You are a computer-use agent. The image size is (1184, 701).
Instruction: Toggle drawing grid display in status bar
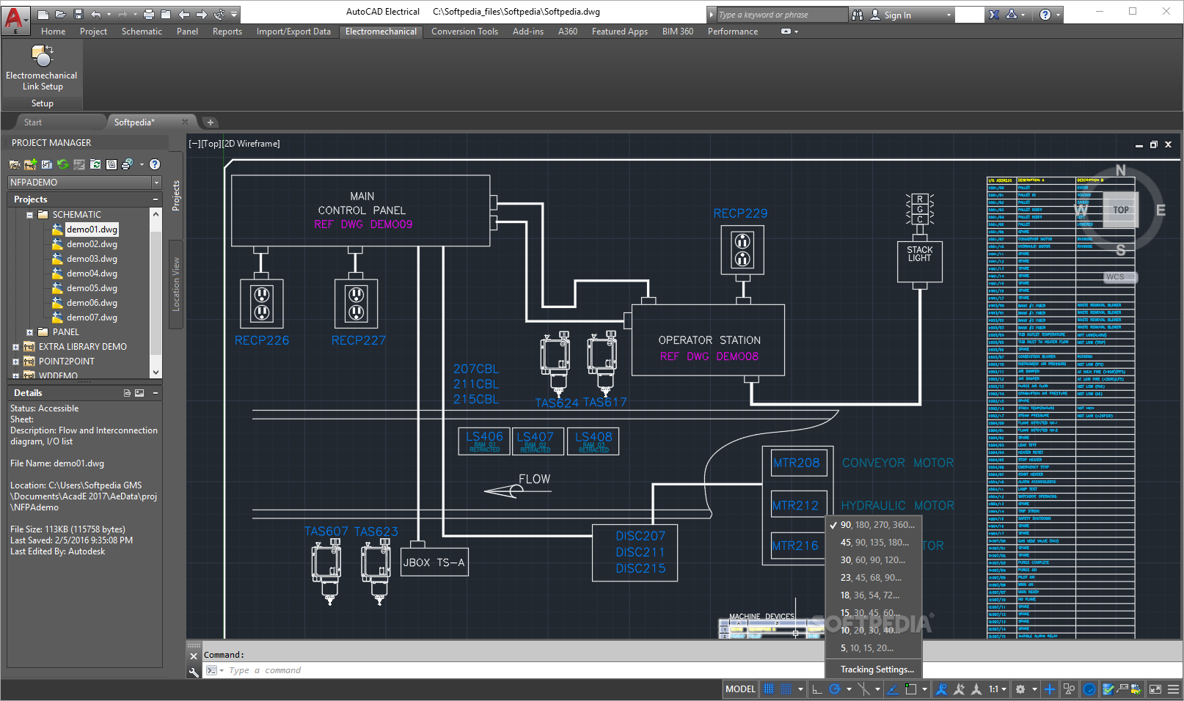tap(769, 689)
